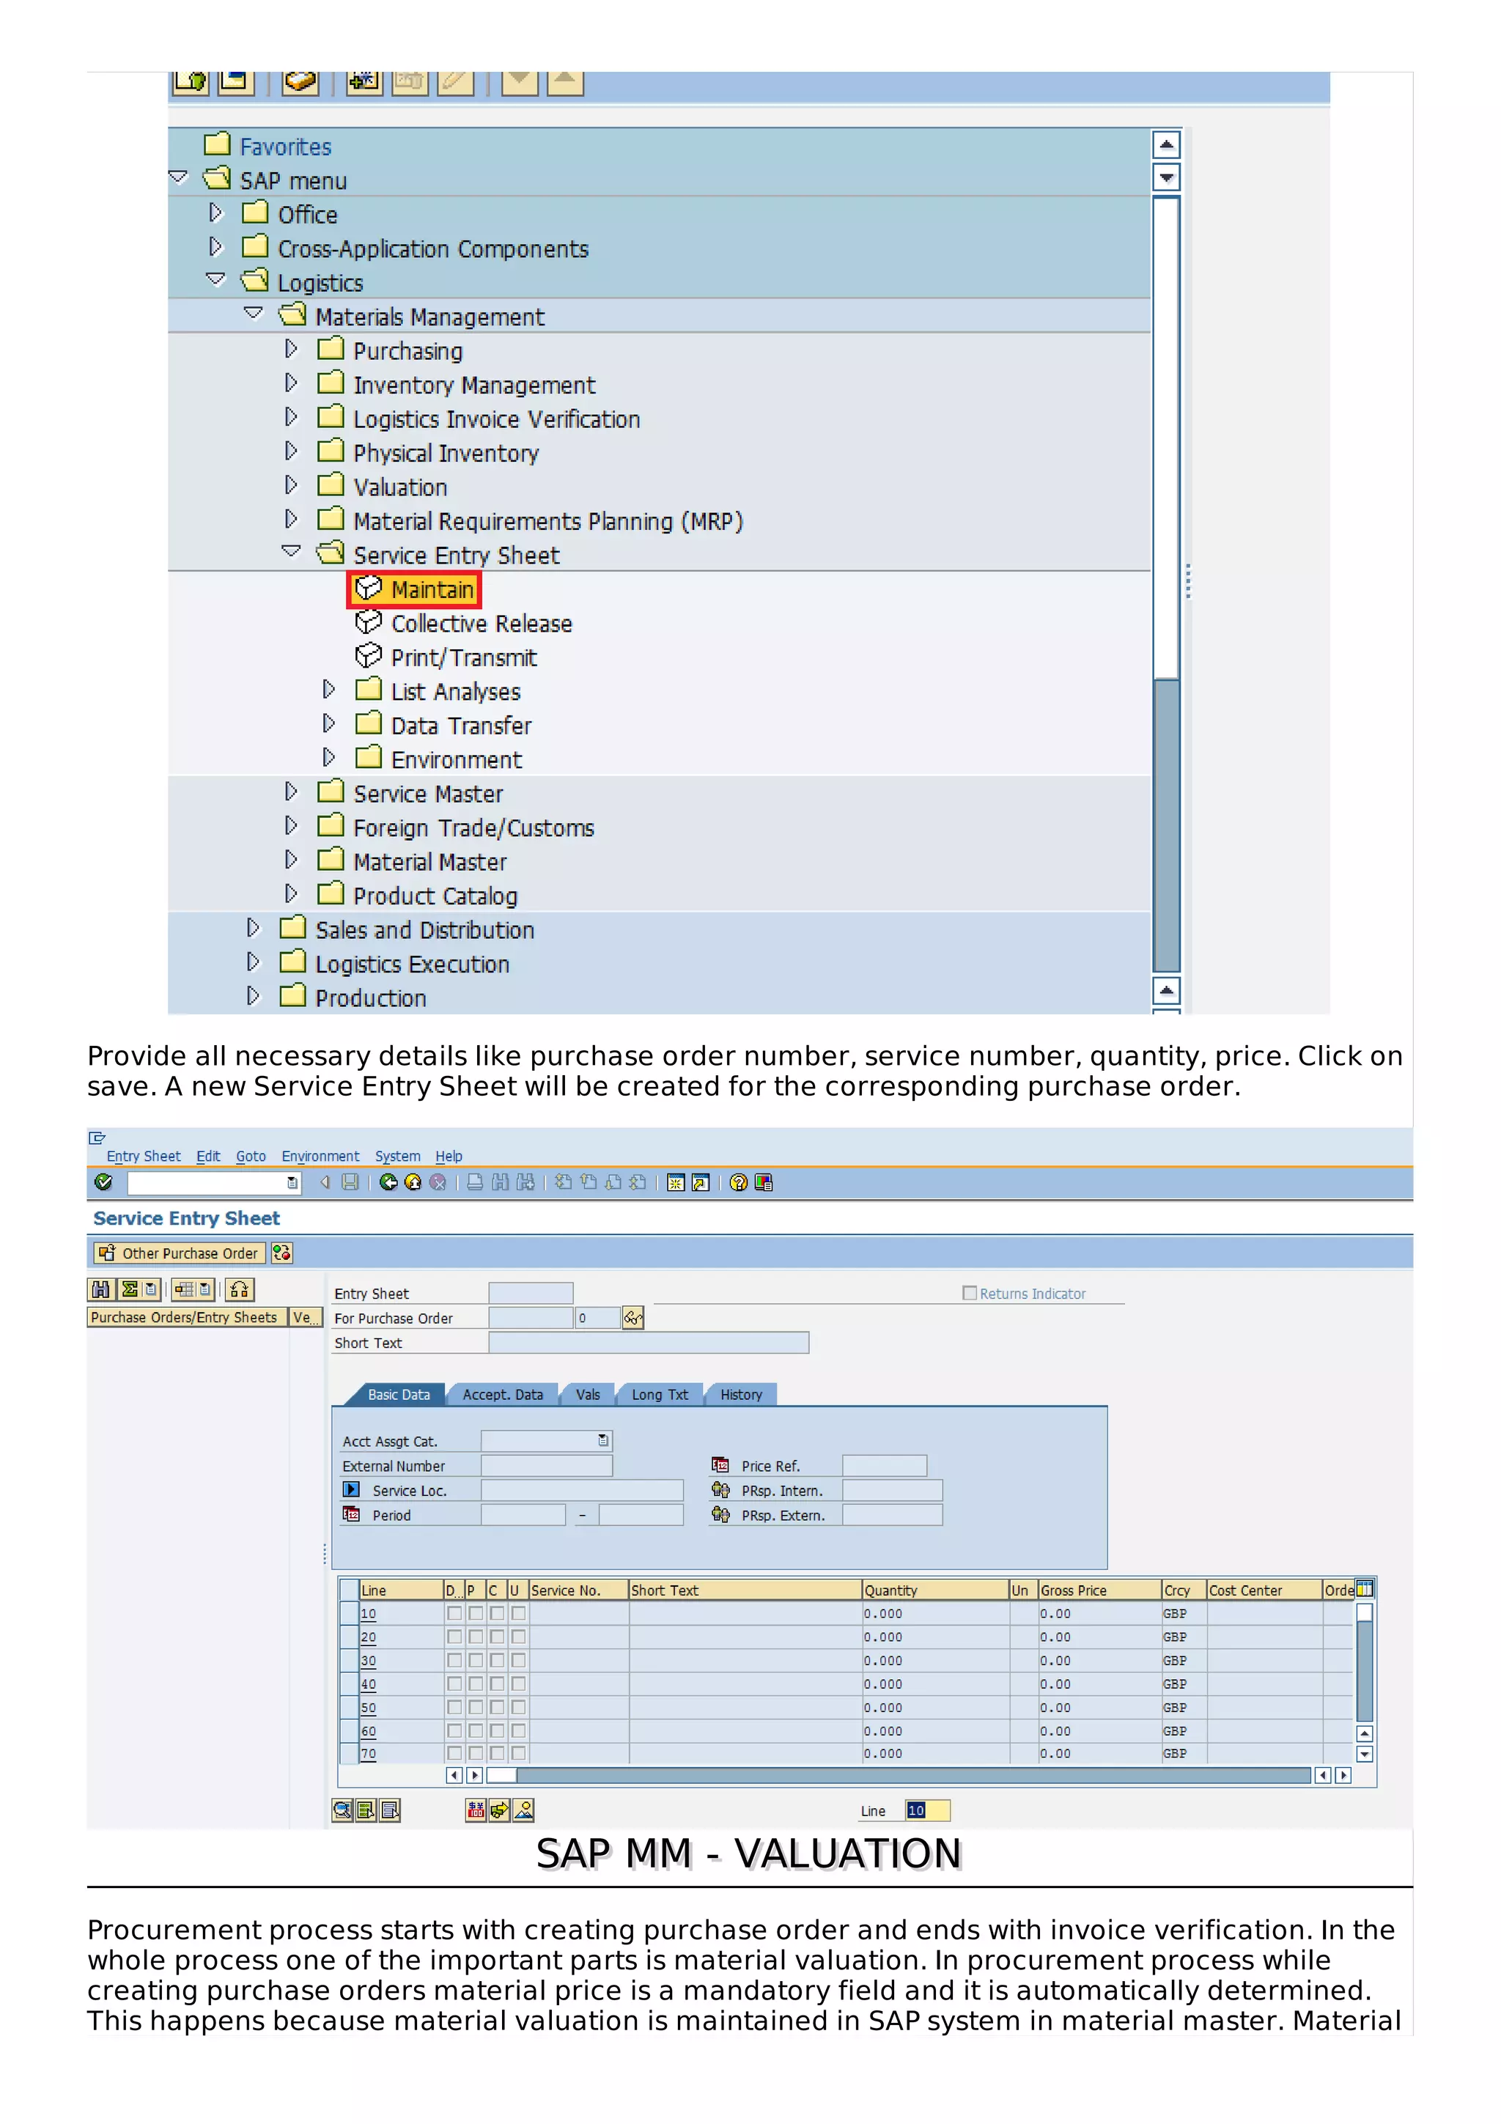Click the glasses icon next to For Purchase Order
1501x2124 pixels.
pos(633,1317)
